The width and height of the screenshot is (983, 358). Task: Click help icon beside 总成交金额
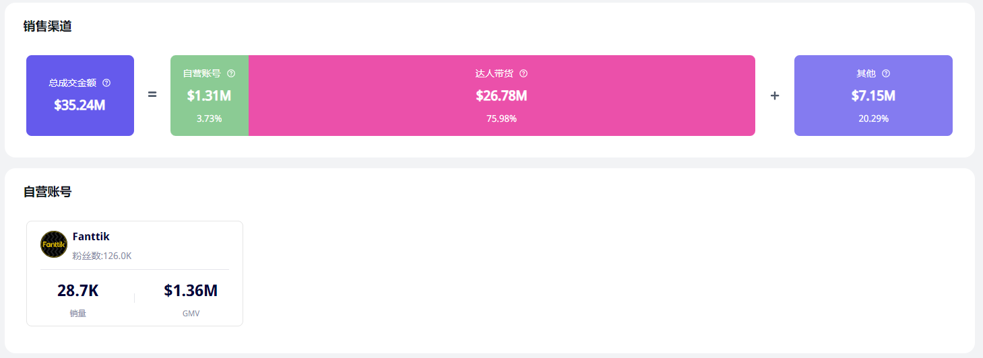106,83
